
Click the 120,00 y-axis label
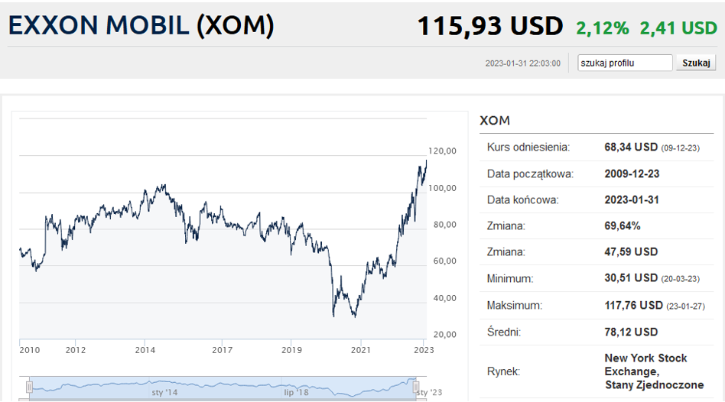443,151
